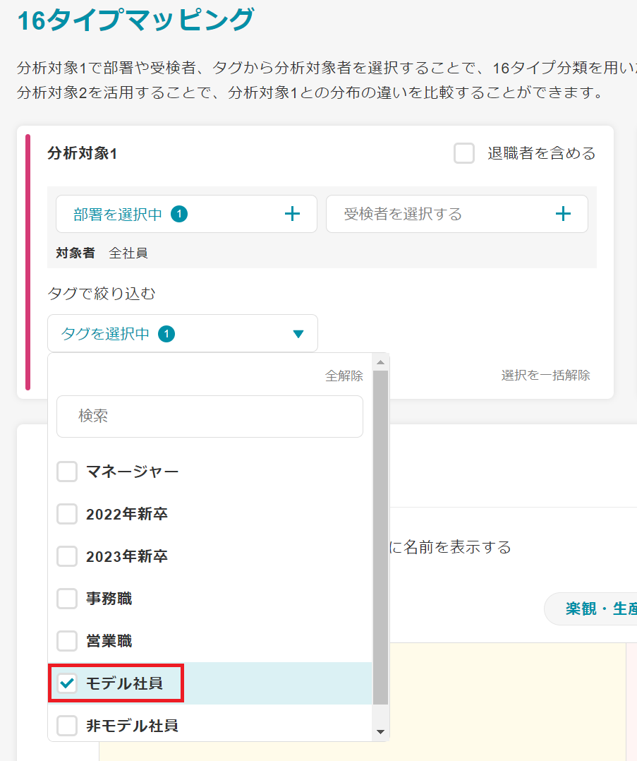Check the マネージャー tag checkbox

coord(67,472)
